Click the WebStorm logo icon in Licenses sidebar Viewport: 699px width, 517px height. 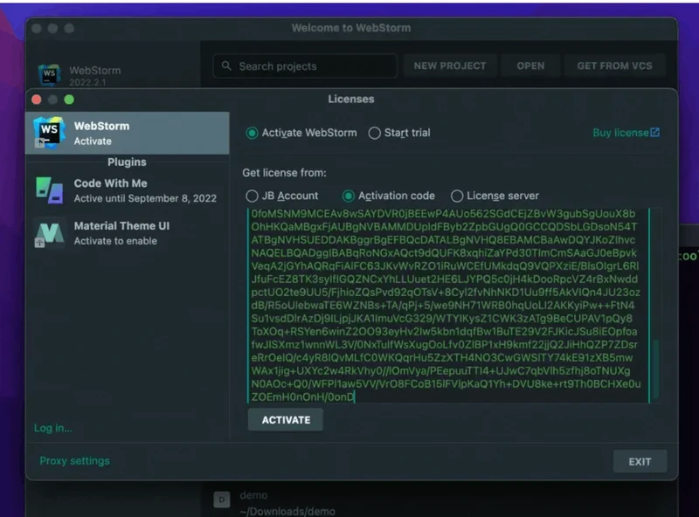tap(49, 133)
